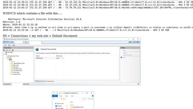Open the File tab in File Explorer

click(x=55, y=96)
